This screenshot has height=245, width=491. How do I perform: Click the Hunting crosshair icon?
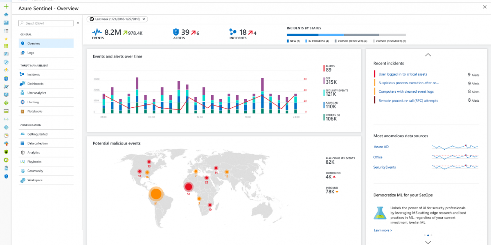point(23,102)
